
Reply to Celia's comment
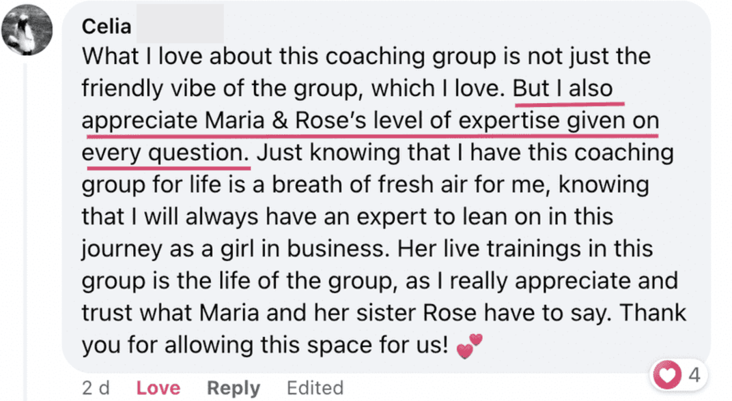(234, 388)
